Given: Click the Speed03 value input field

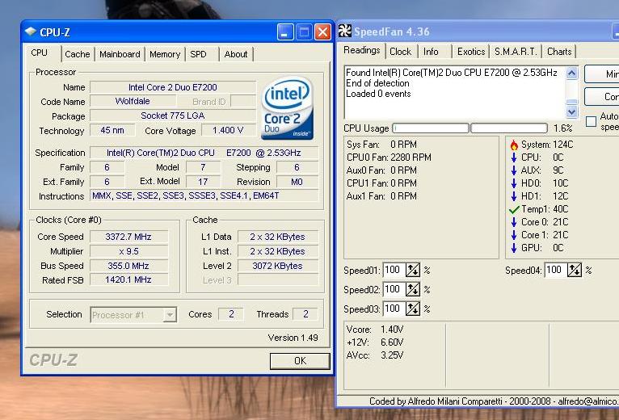Looking at the screenshot, I should 393,309.
